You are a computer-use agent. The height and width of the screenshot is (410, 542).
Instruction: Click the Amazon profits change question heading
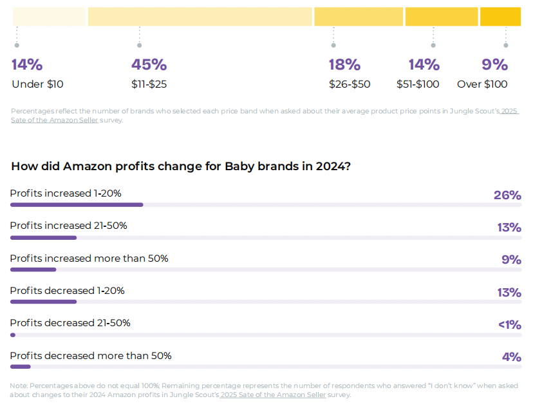181,166
